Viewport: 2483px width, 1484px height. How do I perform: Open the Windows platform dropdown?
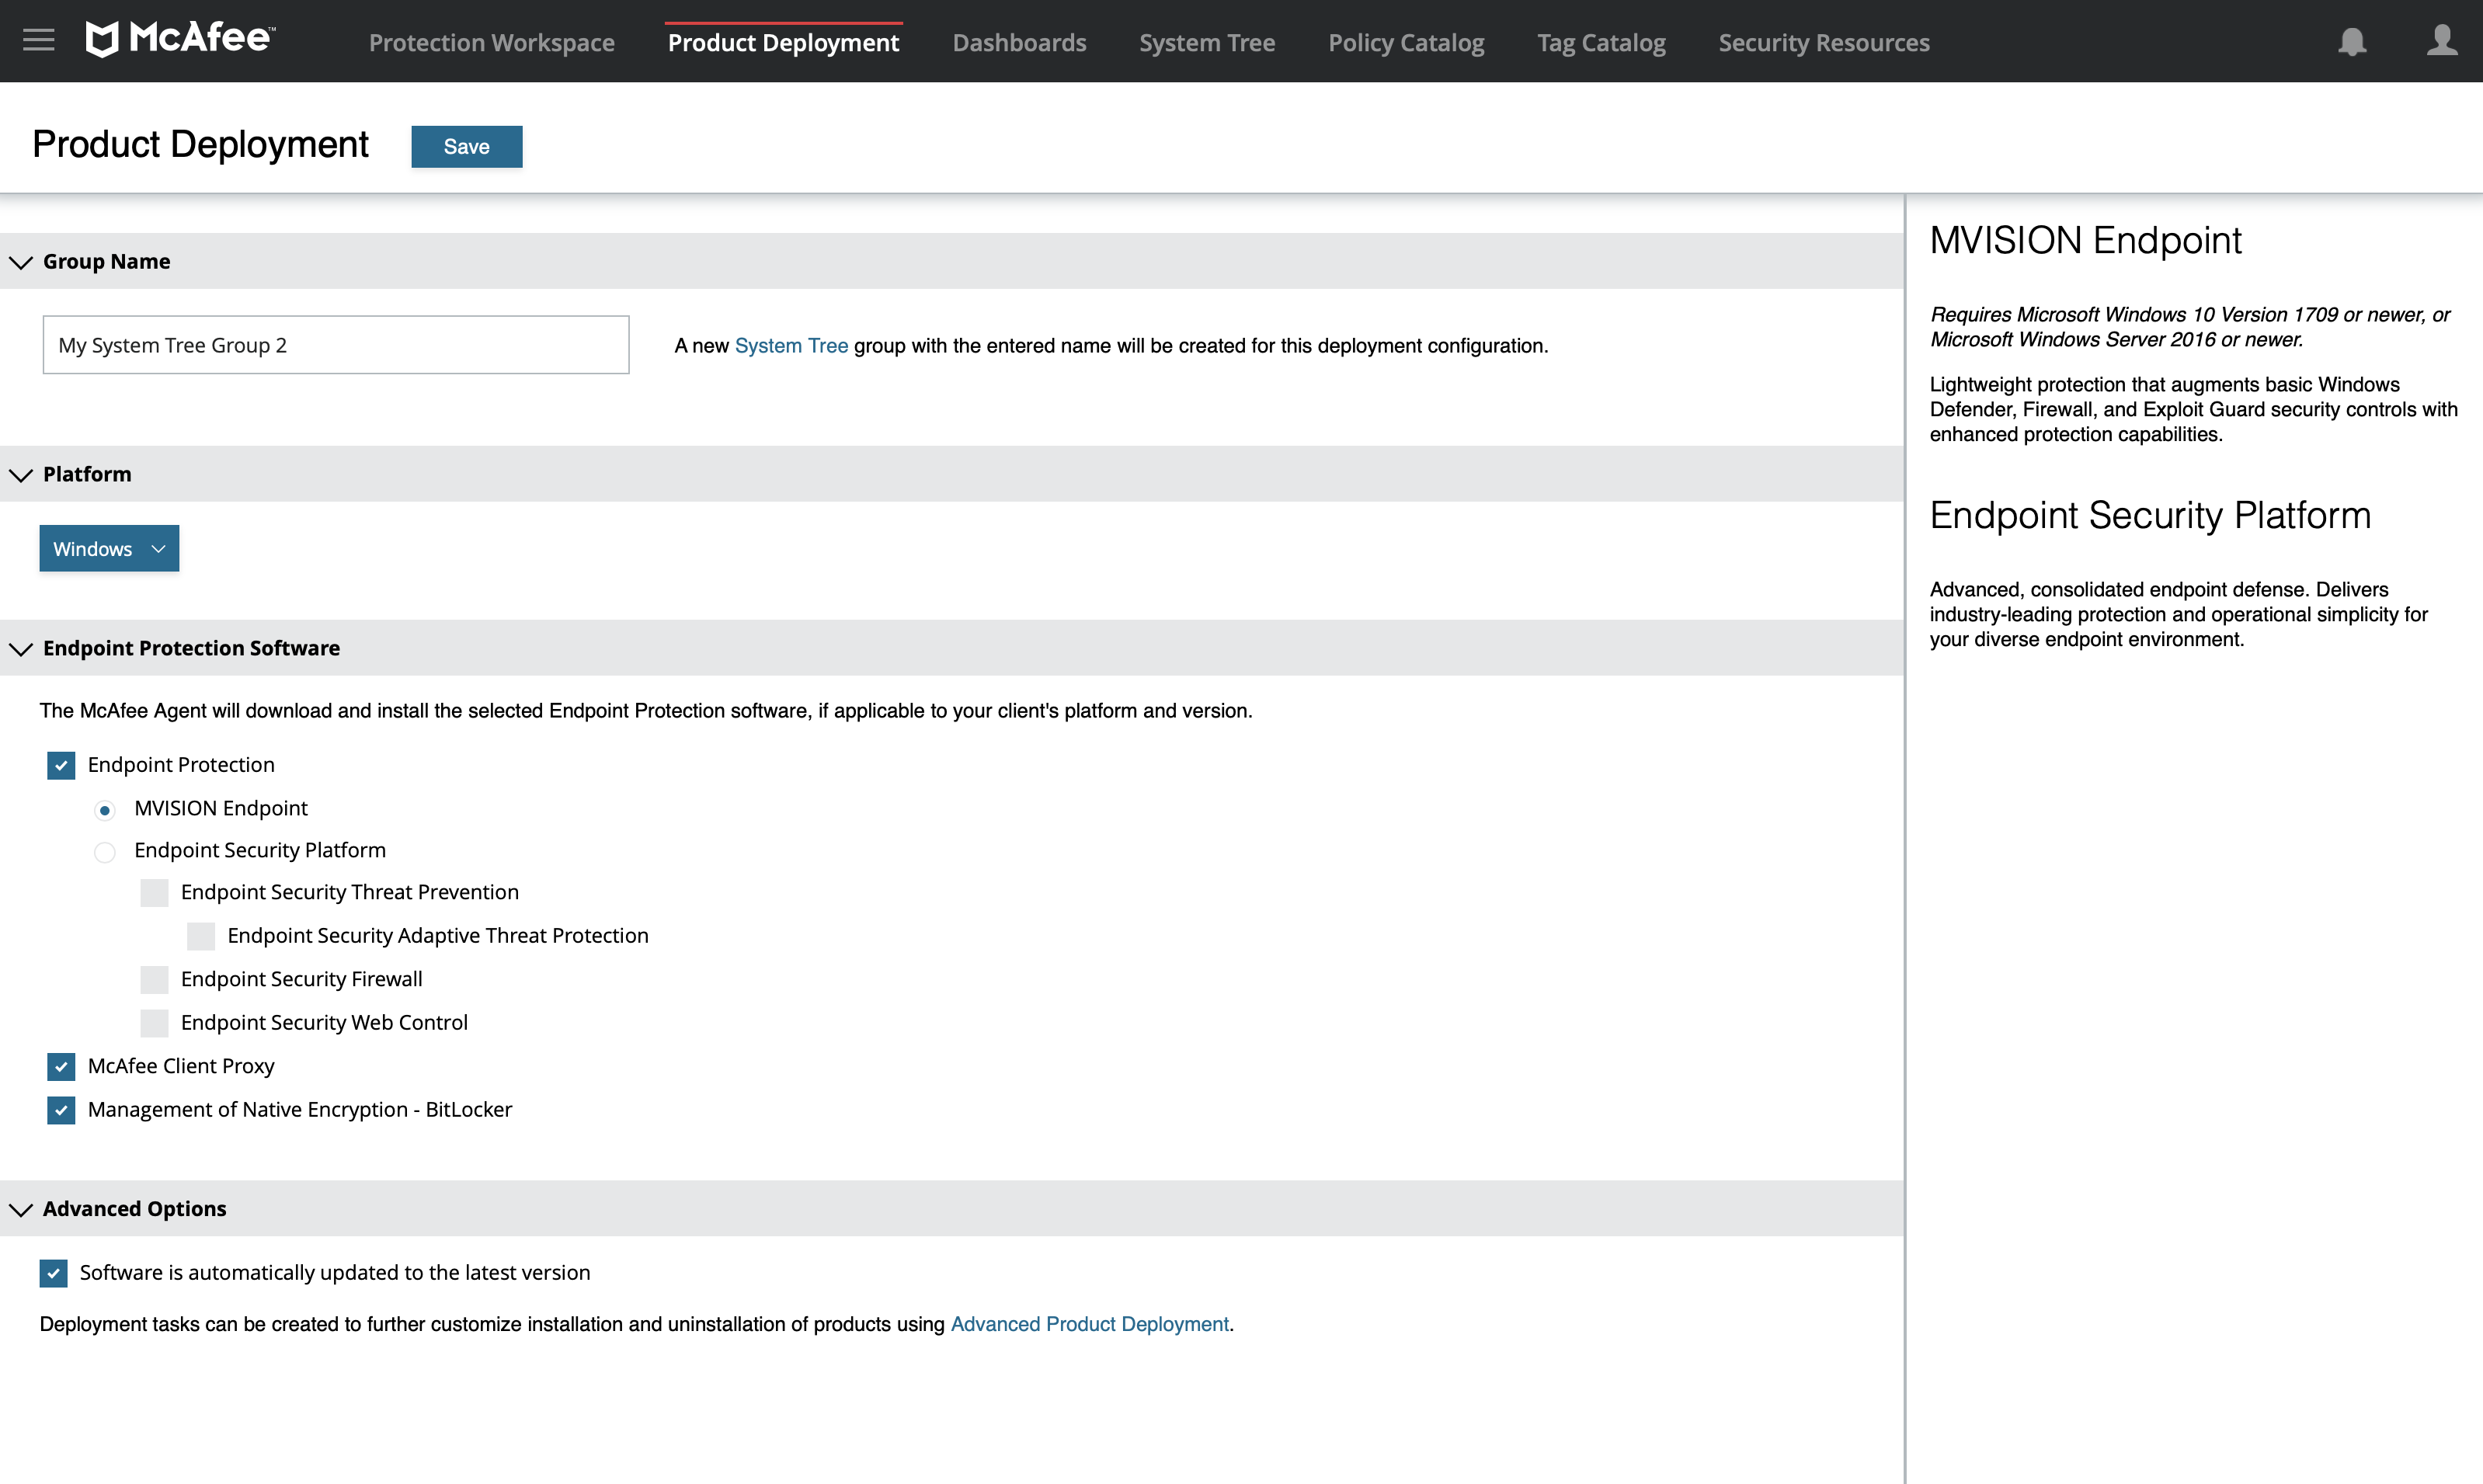pos(109,548)
